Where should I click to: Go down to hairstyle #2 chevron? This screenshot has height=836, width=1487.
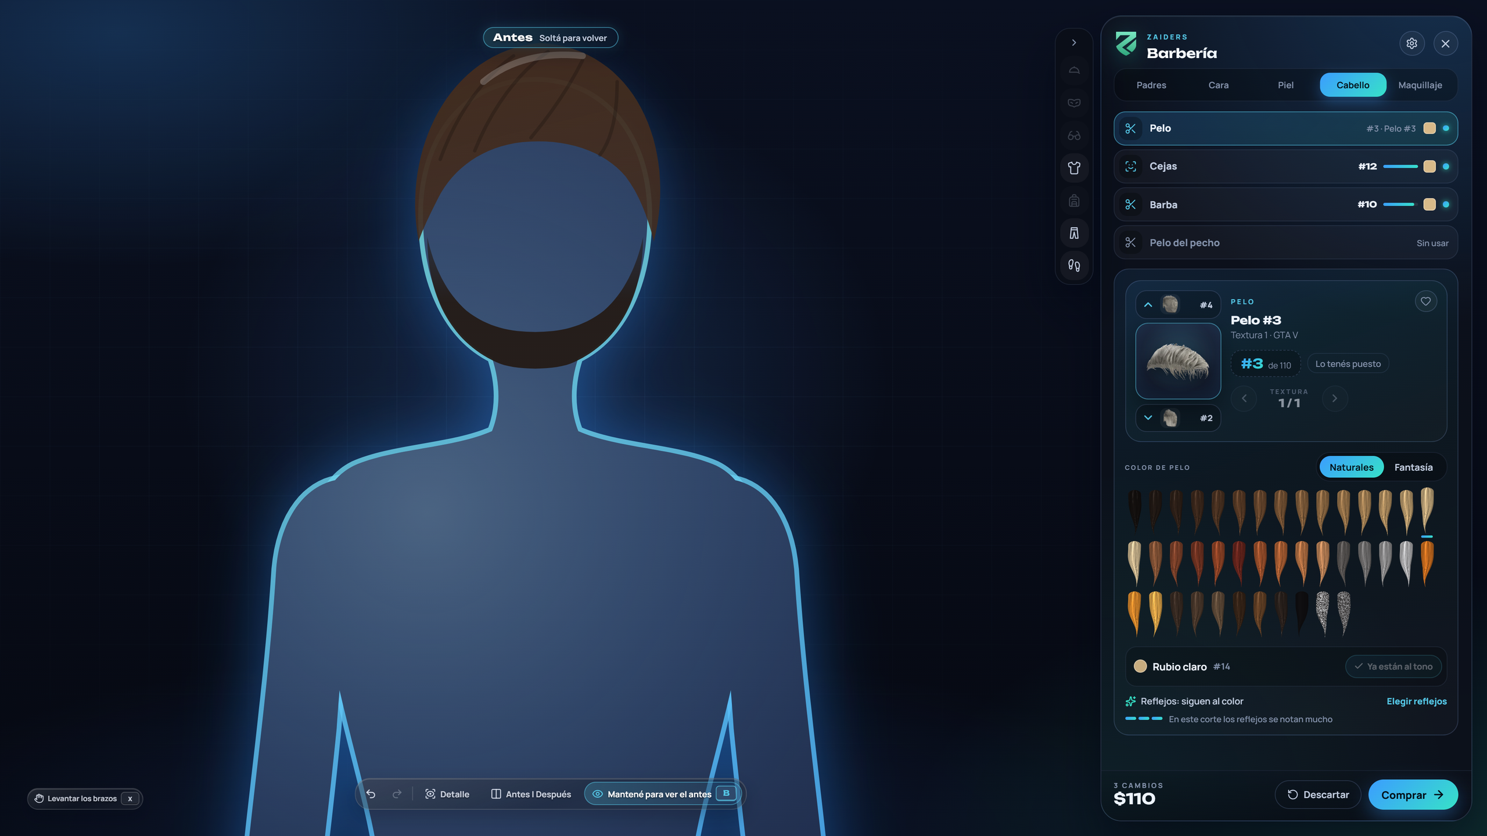(x=1148, y=417)
